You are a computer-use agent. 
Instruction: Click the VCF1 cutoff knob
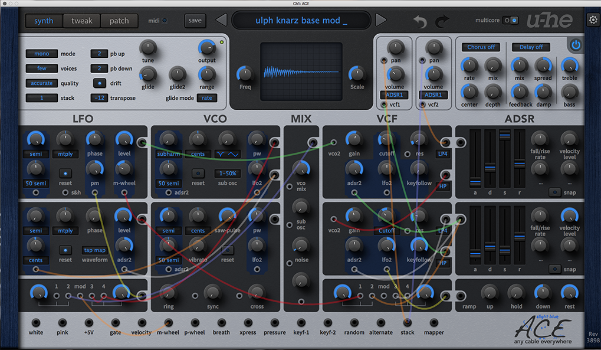tap(386, 140)
